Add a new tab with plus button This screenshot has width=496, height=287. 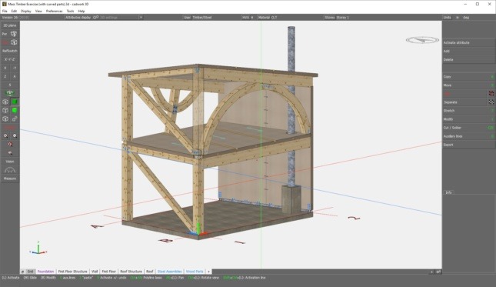pyautogui.click(x=208, y=272)
